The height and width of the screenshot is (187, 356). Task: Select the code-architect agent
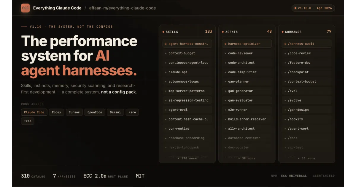click(247, 63)
